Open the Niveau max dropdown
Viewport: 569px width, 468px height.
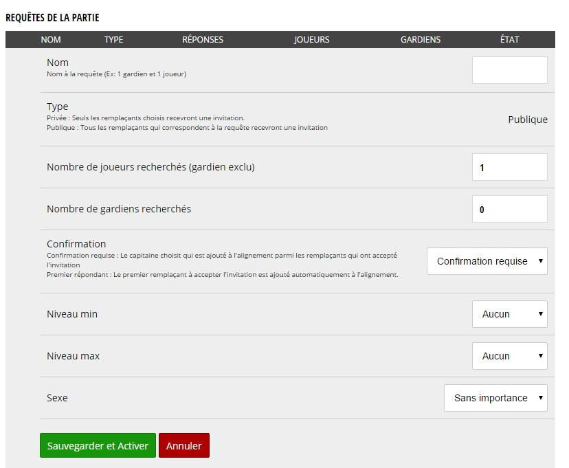click(509, 356)
